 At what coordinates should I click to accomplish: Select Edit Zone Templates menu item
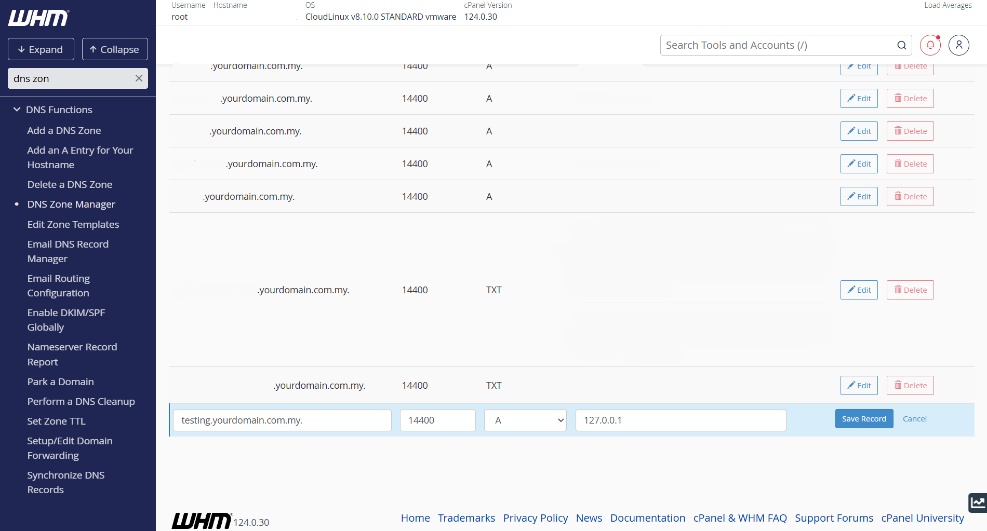pos(73,224)
